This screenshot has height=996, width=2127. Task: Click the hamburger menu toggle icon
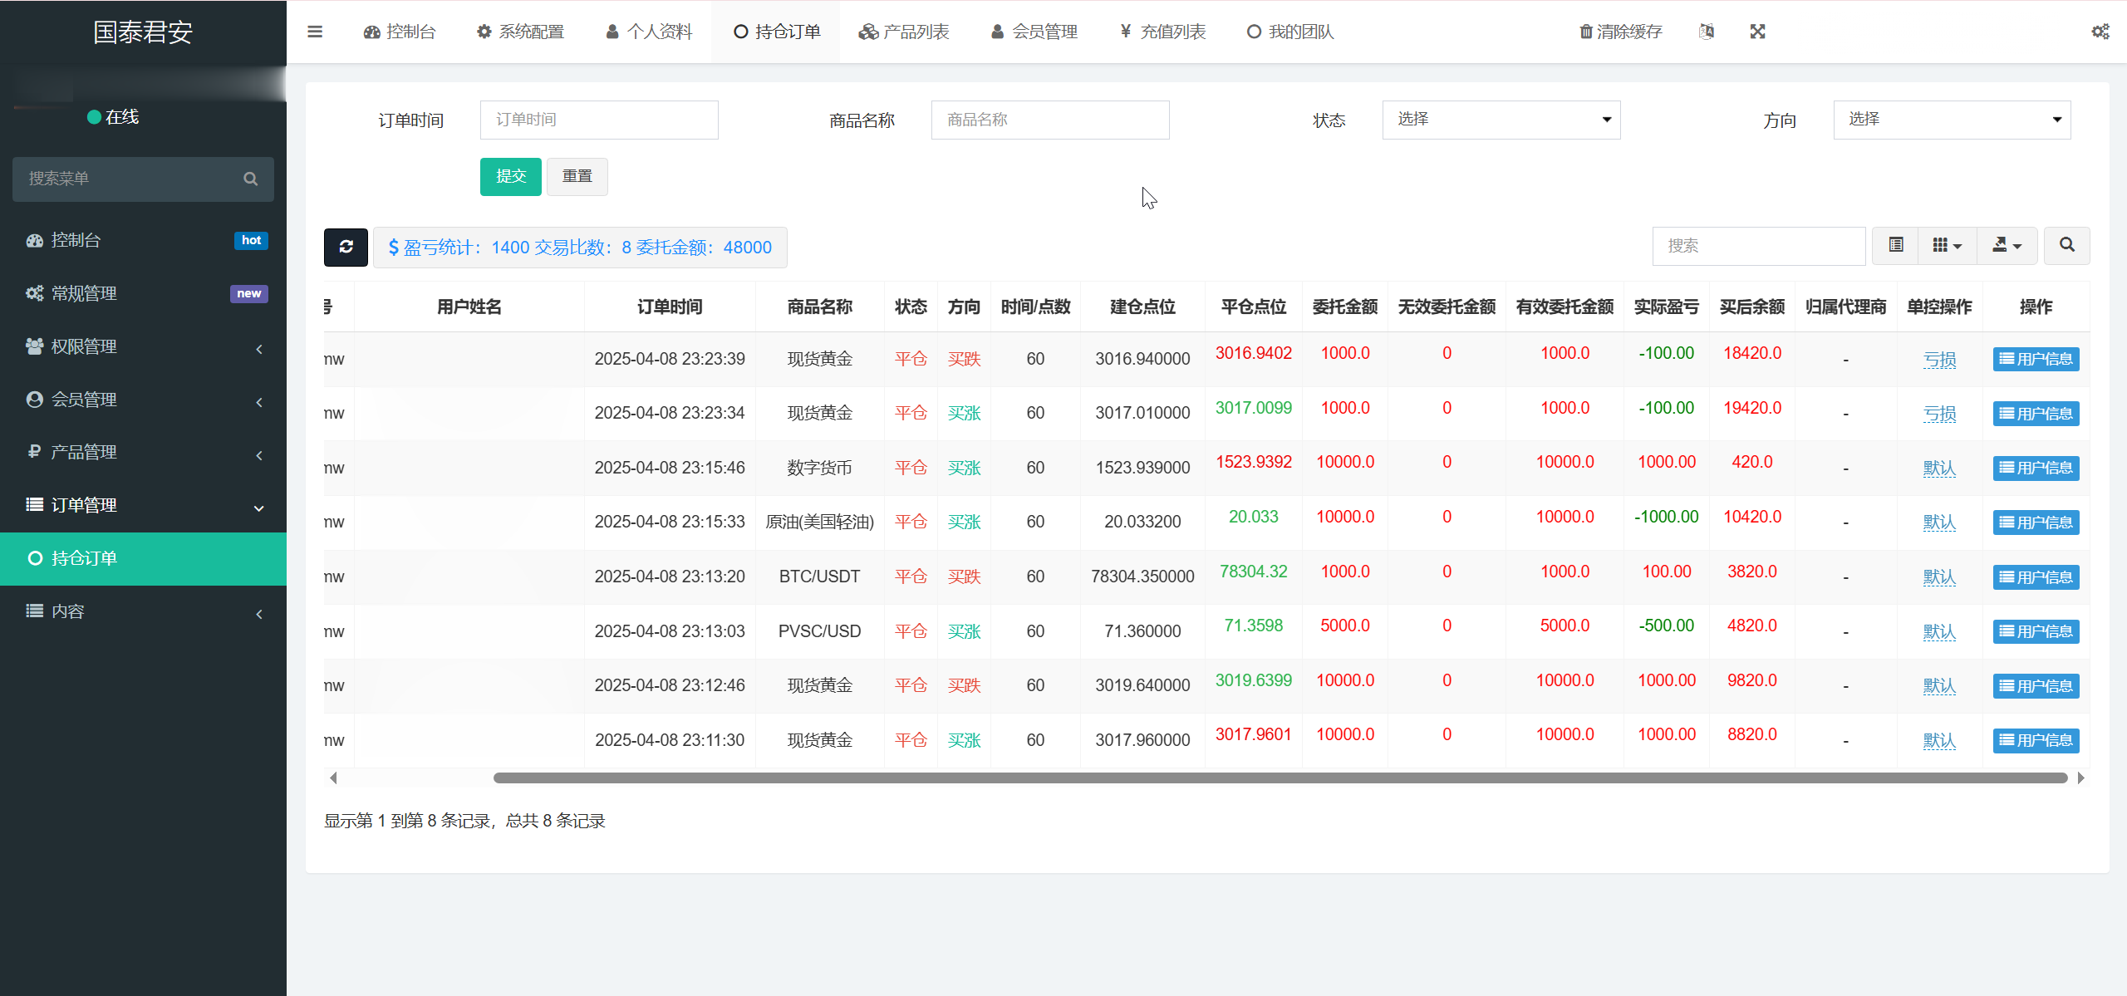[x=315, y=32]
